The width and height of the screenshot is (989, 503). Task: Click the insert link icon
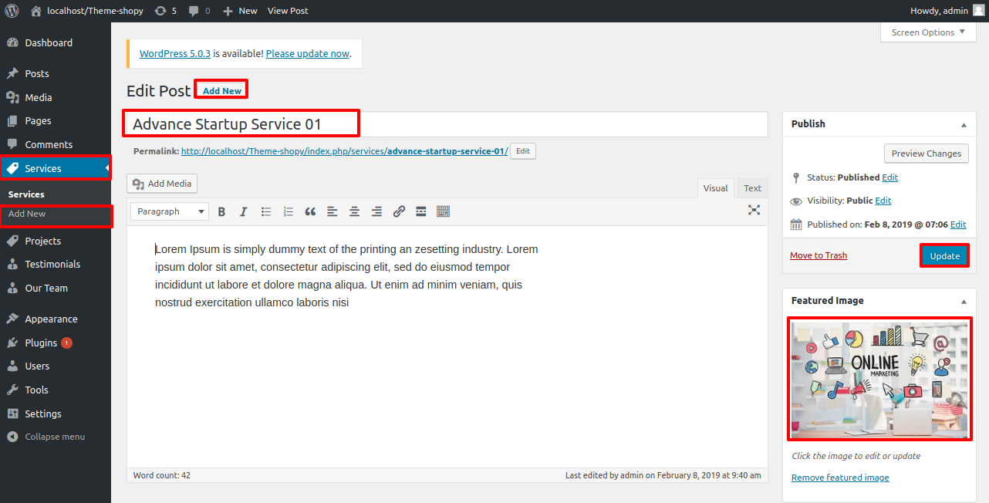pos(399,211)
